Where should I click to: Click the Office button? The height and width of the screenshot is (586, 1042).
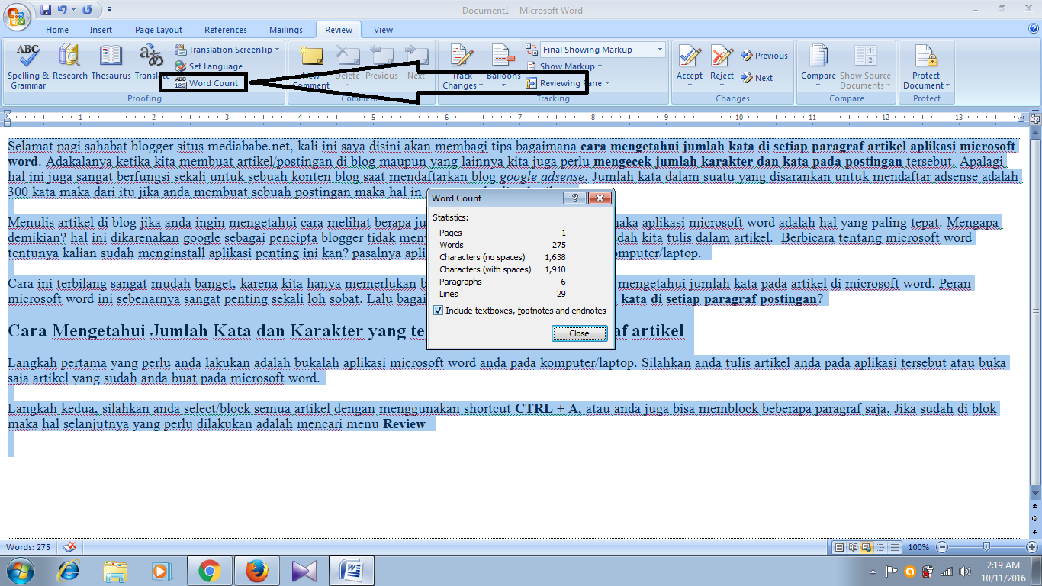pyautogui.click(x=17, y=17)
